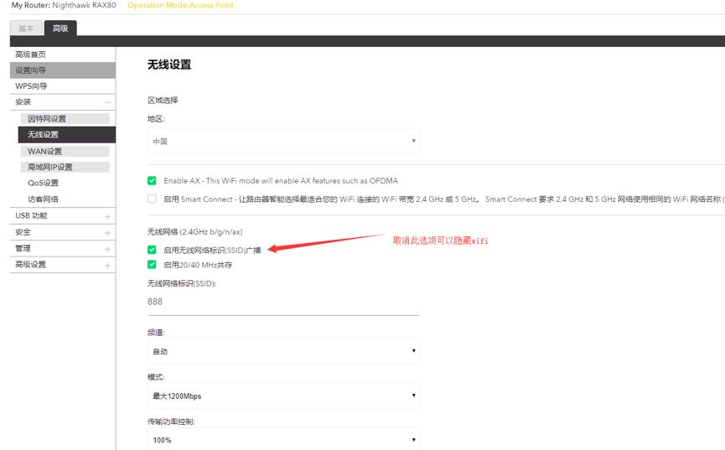Enable the Smart Connect checkbox
The height and width of the screenshot is (450, 725).
pos(152,199)
